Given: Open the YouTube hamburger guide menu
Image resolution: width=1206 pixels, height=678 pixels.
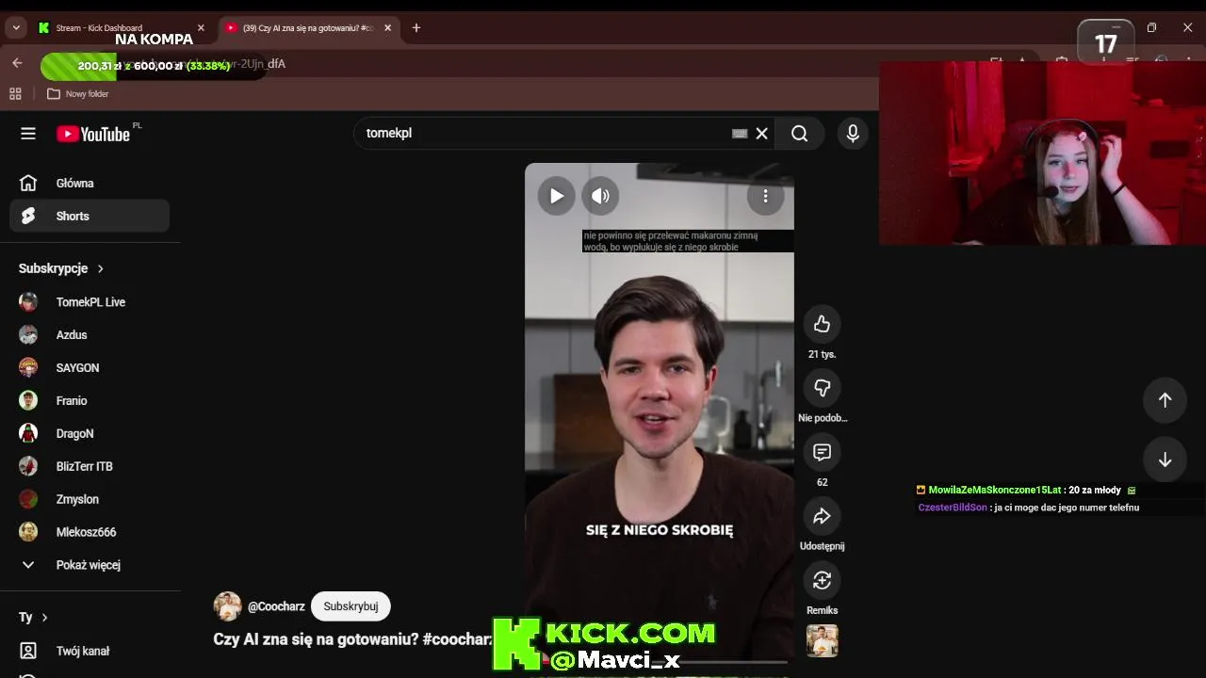Looking at the screenshot, I should 28,134.
